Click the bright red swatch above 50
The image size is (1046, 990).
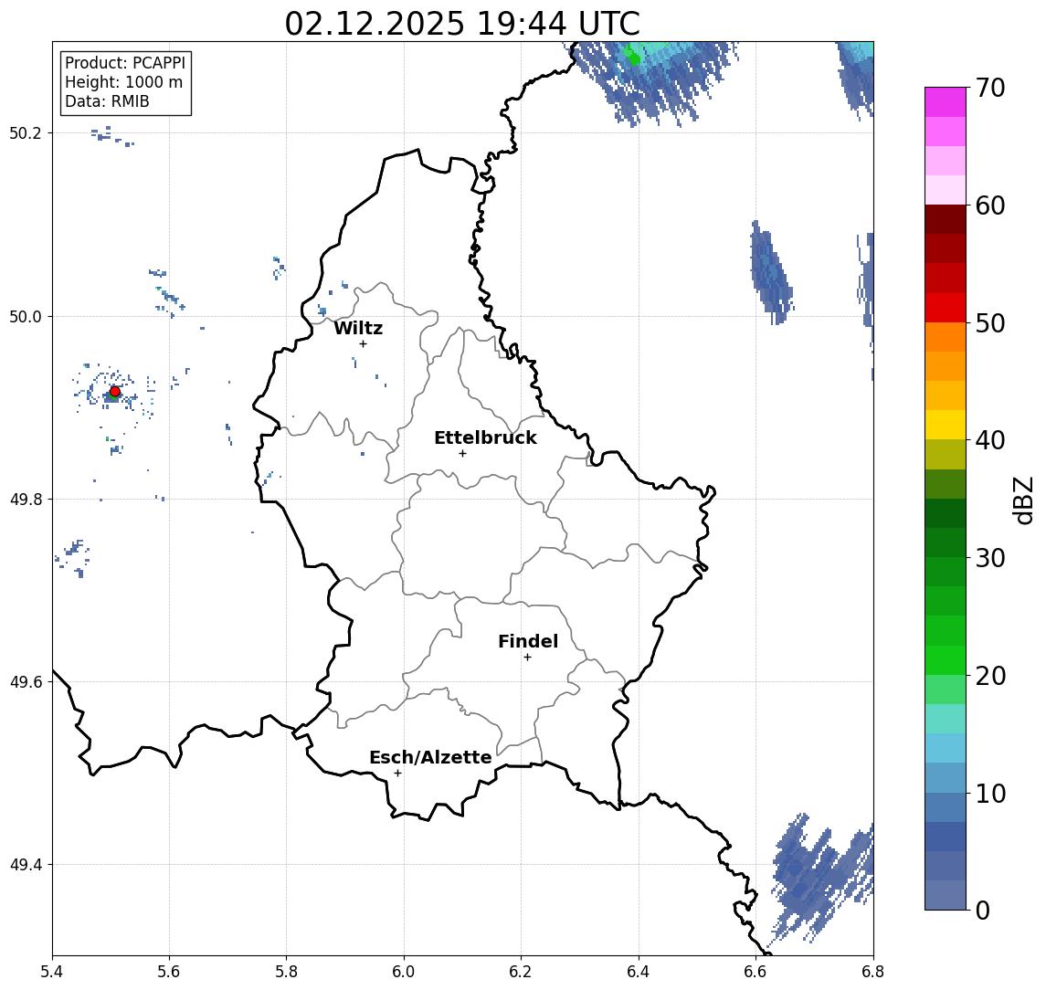(x=946, y=308)
